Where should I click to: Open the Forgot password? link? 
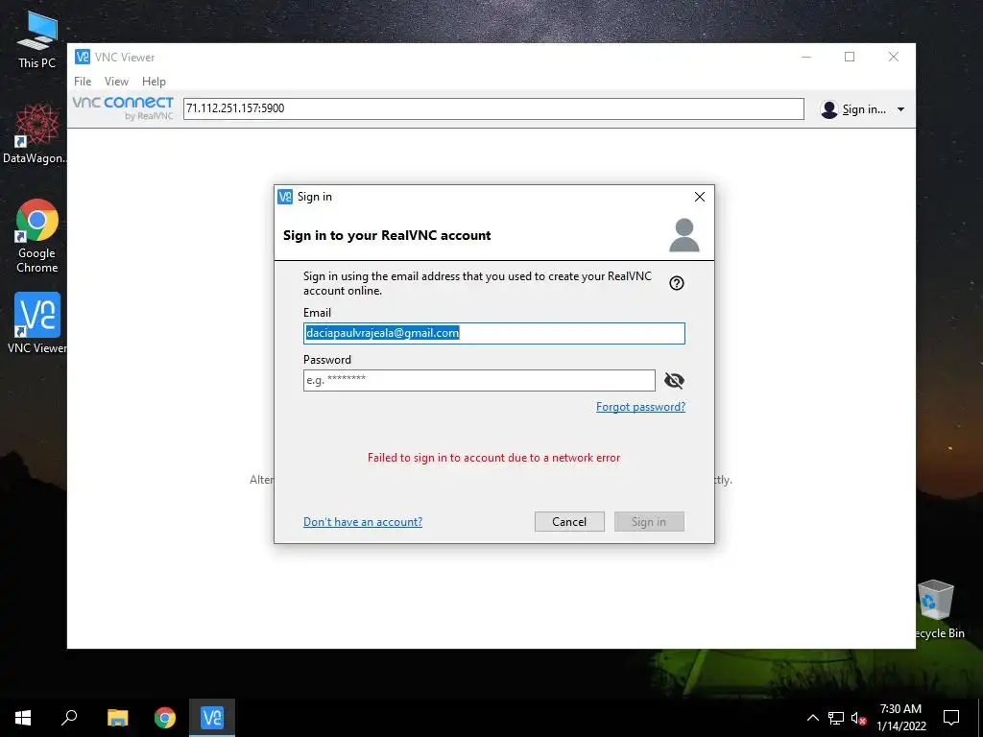[x=640, y=407]
